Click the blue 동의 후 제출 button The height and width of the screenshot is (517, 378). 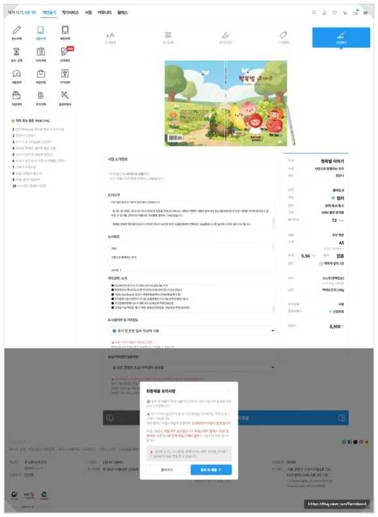[211, 469]
